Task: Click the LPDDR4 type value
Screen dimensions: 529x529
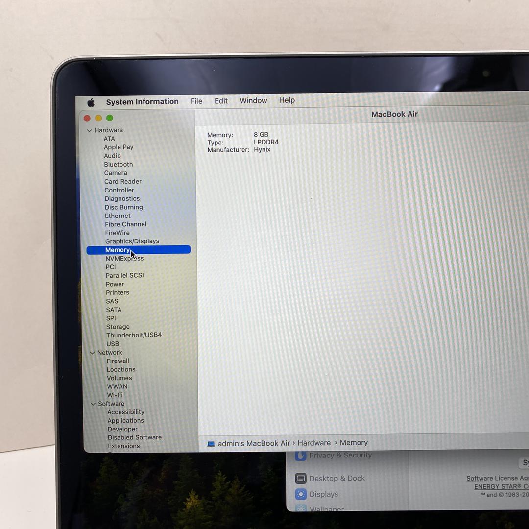Action: tap(266, 142)
